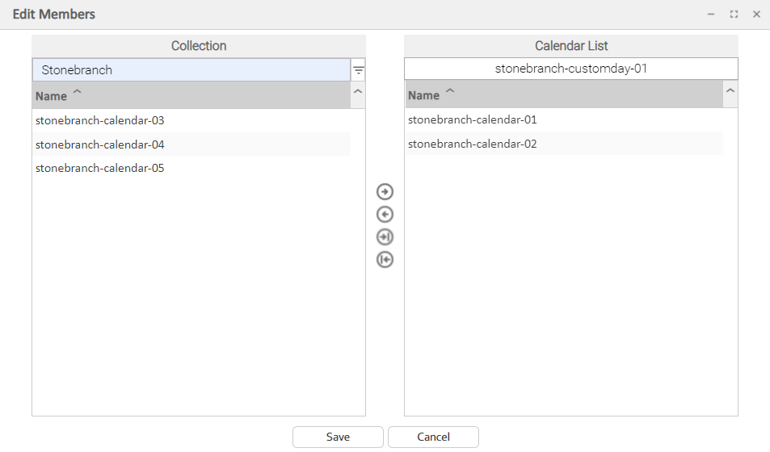Maximize the Edit Members dialog
770x452 pixels.
tap(734, 15)
